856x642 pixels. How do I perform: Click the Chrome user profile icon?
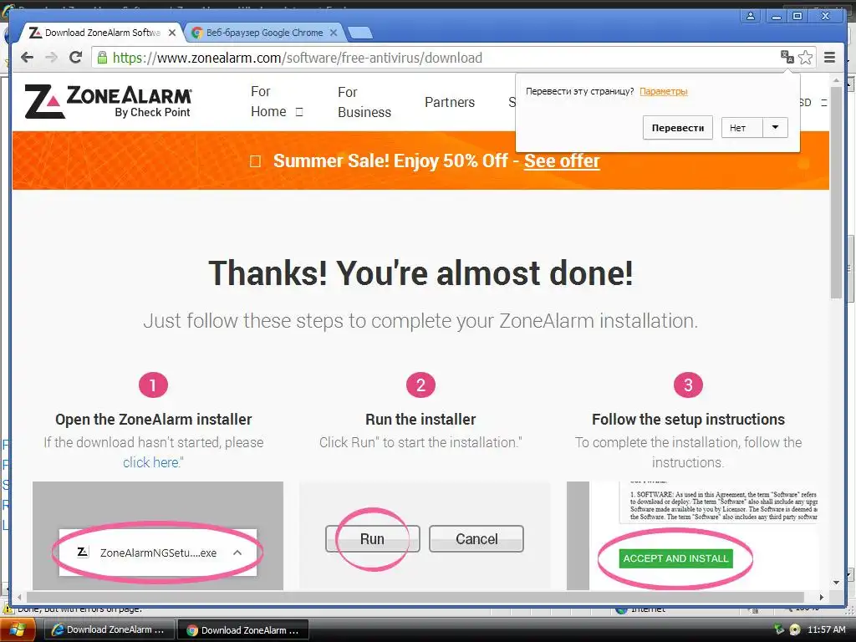[751, 16]
